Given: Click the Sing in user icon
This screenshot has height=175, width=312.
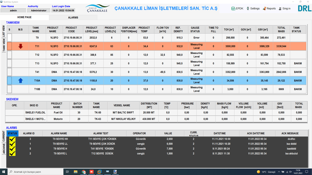Looking at the screenshot, I should pos(280,8).
